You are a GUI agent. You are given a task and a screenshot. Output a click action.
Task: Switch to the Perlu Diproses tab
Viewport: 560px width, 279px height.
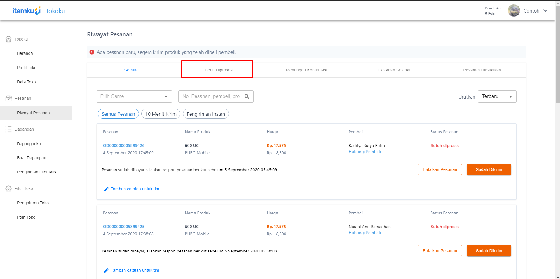point(219,70)
